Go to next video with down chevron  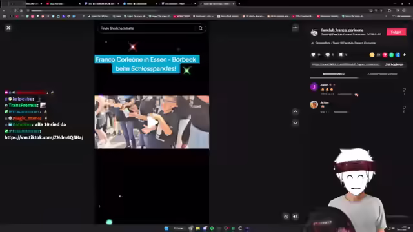(296, 123)
